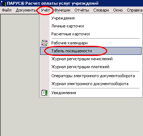Open the Файл menu
Viewport: 143px width, 136px height.
7,10
